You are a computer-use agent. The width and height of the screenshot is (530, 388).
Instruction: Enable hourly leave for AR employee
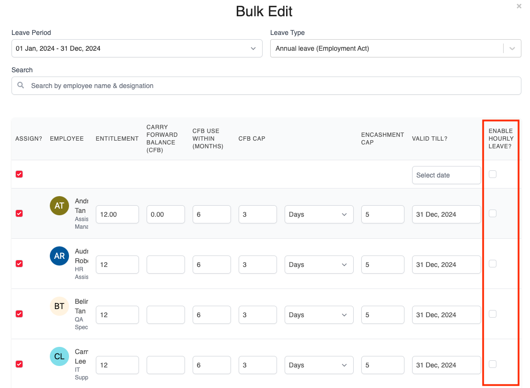(x=493, y=264)
